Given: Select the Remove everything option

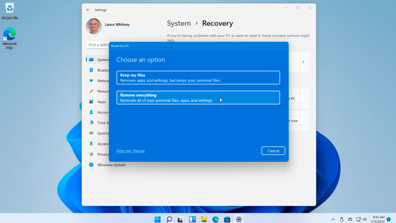Looking at the screenshot, I should [198, 98].
